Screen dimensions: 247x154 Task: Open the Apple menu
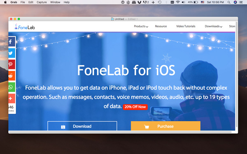click(5, 2)
